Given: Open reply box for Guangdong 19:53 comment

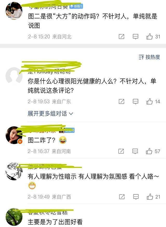Looking at the screenshot, I should 135,101.
